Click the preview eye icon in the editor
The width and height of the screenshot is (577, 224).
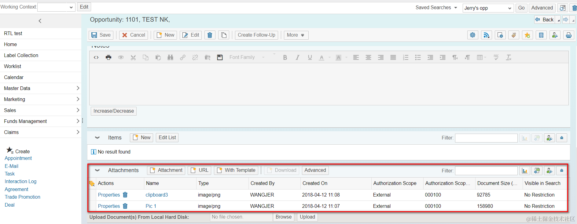click(x=121, y=57)
